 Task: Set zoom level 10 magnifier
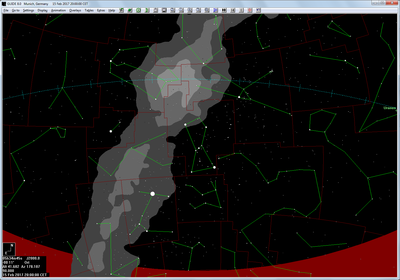[207, 10]
